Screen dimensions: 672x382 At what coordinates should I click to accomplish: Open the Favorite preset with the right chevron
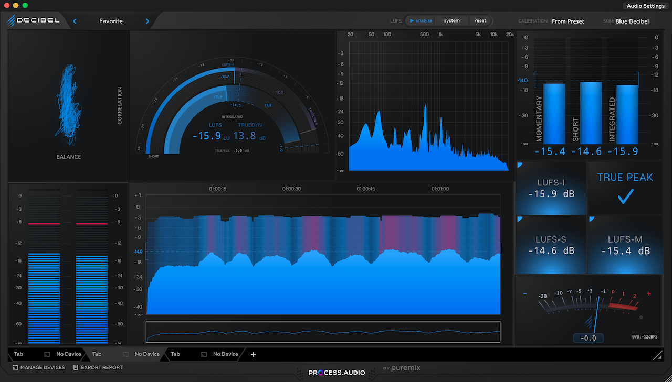pyautogui.click(x=146, y=21)
